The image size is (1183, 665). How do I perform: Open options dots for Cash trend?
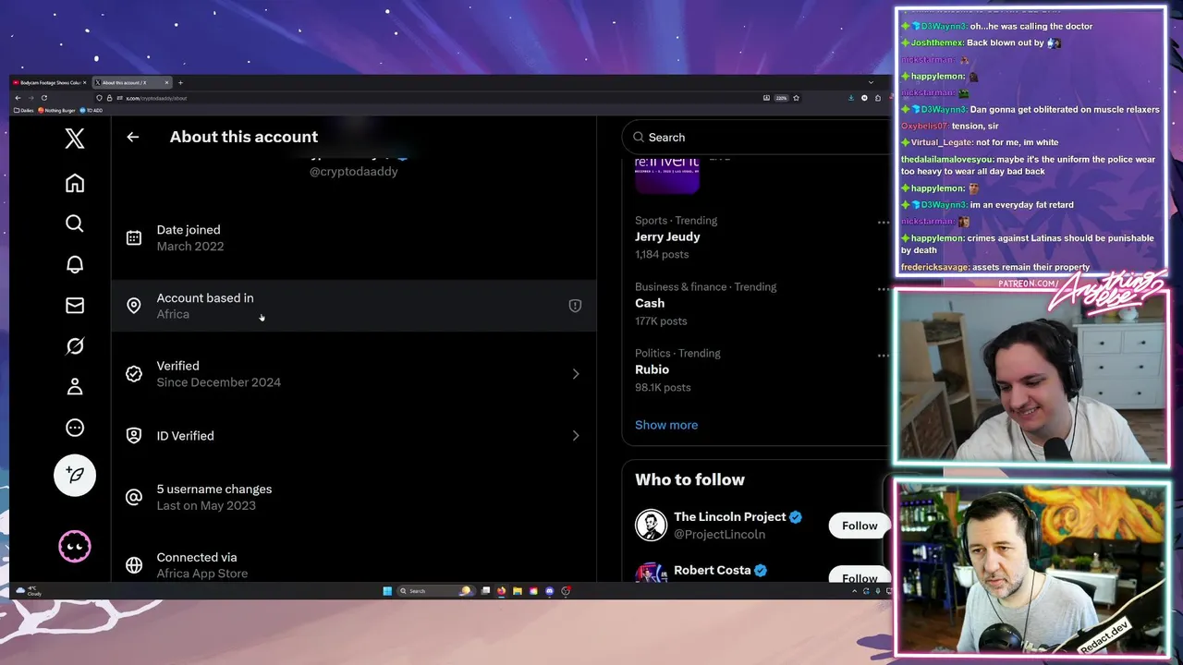(x=883, y=288)
